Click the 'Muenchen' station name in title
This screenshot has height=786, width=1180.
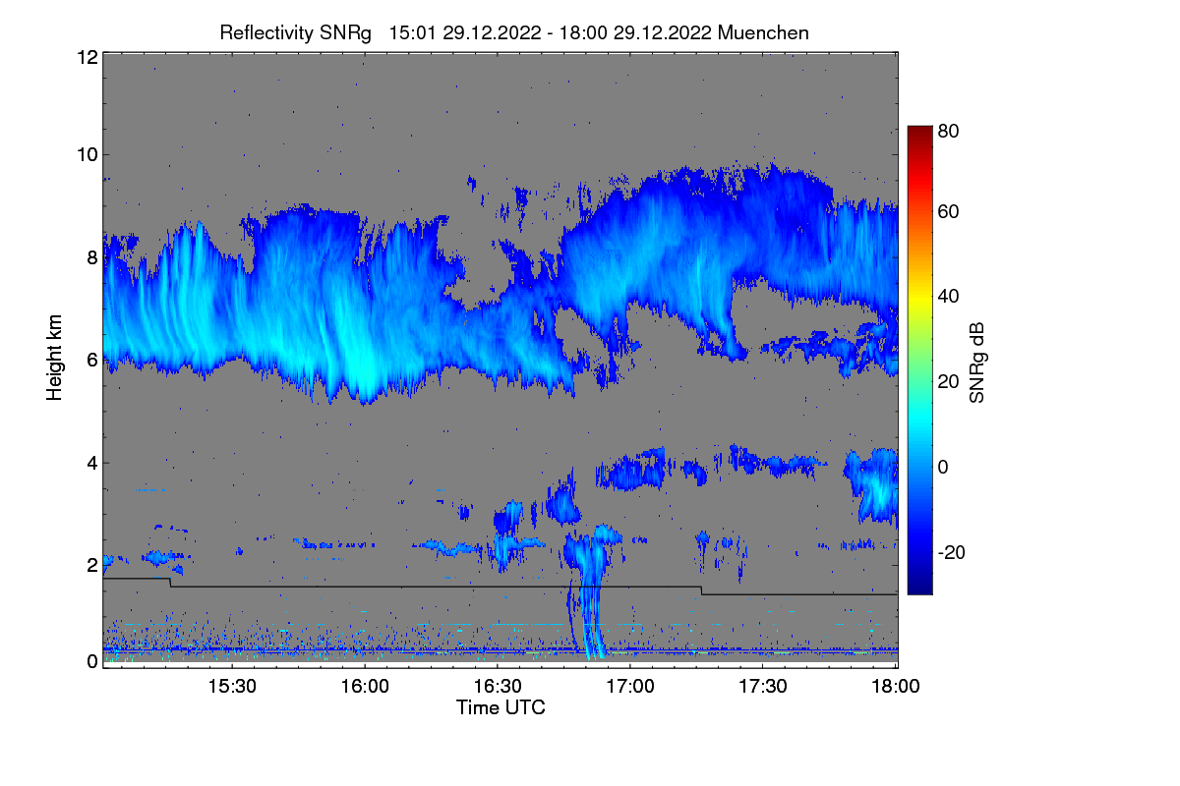point(763,32)
